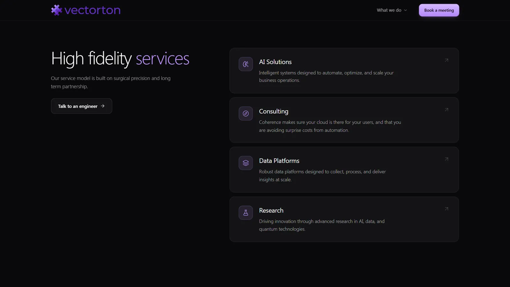This screenshot has height=287, width=510.
Task: Click the Vectorton logo icon
Action: pyautogui.click(x=56, y=10)
